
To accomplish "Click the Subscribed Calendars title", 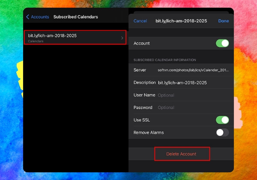I will (x=75, y=17).
